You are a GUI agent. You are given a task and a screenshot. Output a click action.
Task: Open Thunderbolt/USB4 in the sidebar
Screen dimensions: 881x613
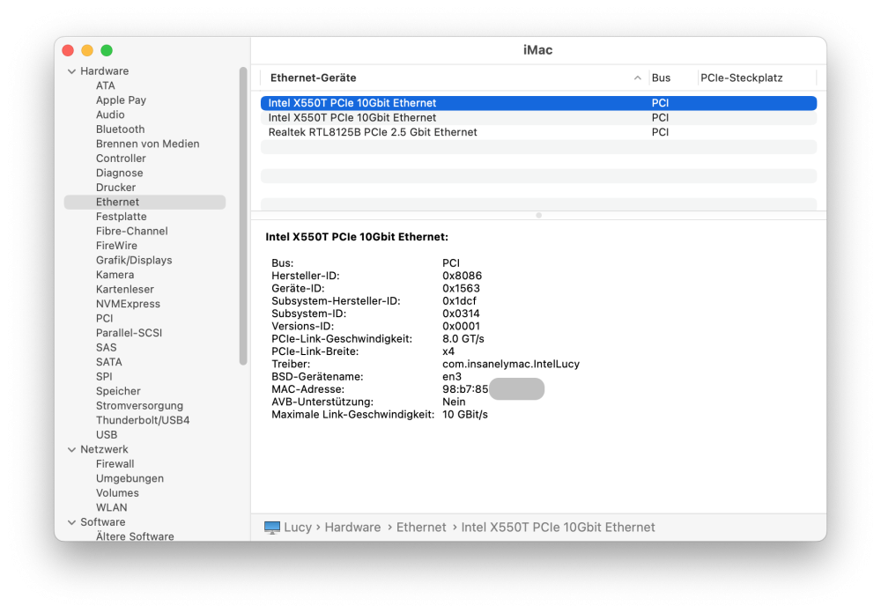point(143,420)
